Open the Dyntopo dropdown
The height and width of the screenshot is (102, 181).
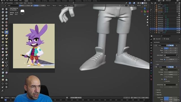coord(133,6)
